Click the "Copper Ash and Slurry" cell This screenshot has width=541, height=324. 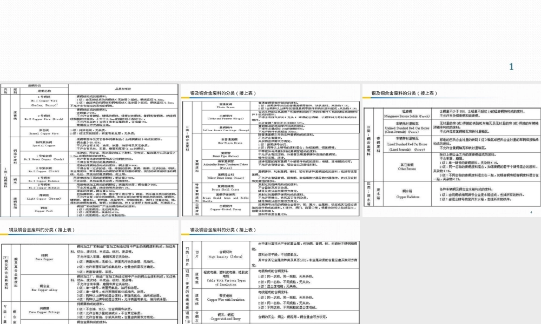pyautogui.click(x=225, y=317)
